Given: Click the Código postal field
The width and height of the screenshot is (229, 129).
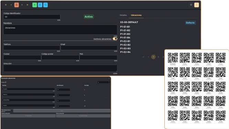Looking at the screenshot, I should [x=60, y=57].
